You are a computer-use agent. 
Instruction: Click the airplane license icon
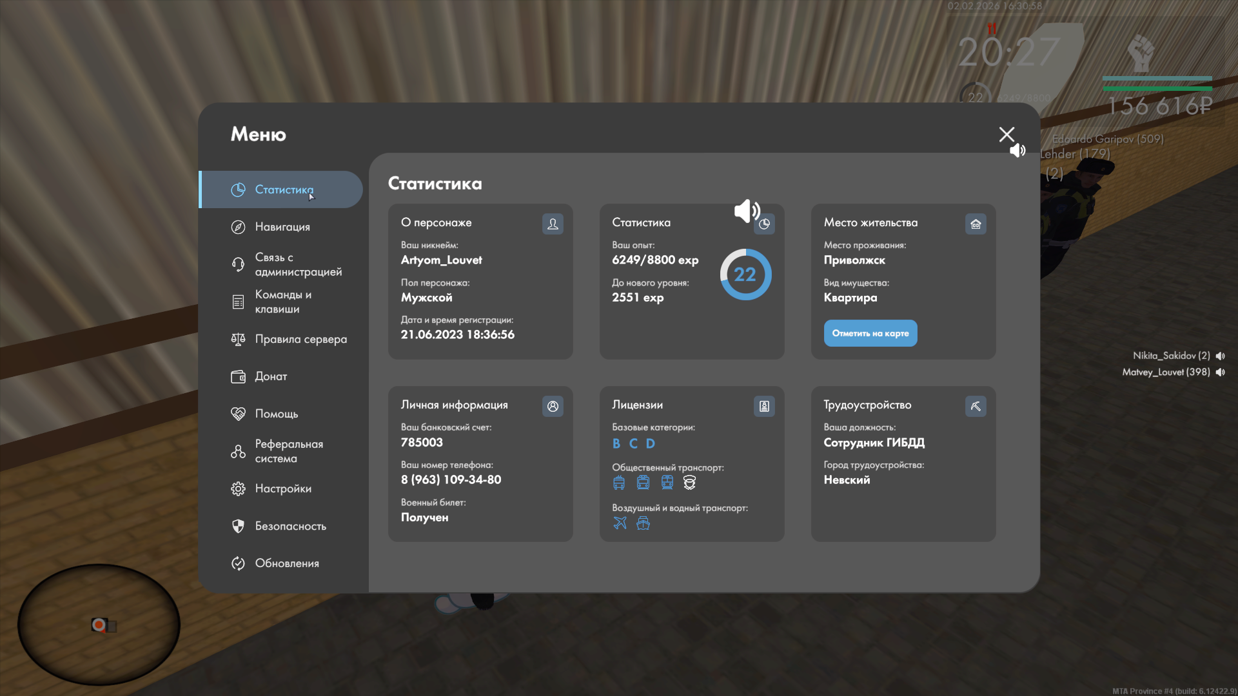point(620,523)
